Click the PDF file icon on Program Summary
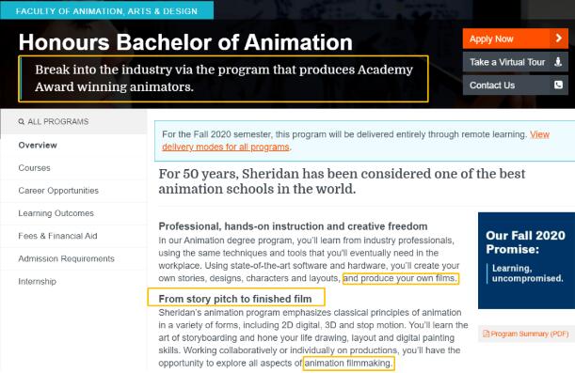Screen dimensions: 575x373 click(x=487, y=334)
